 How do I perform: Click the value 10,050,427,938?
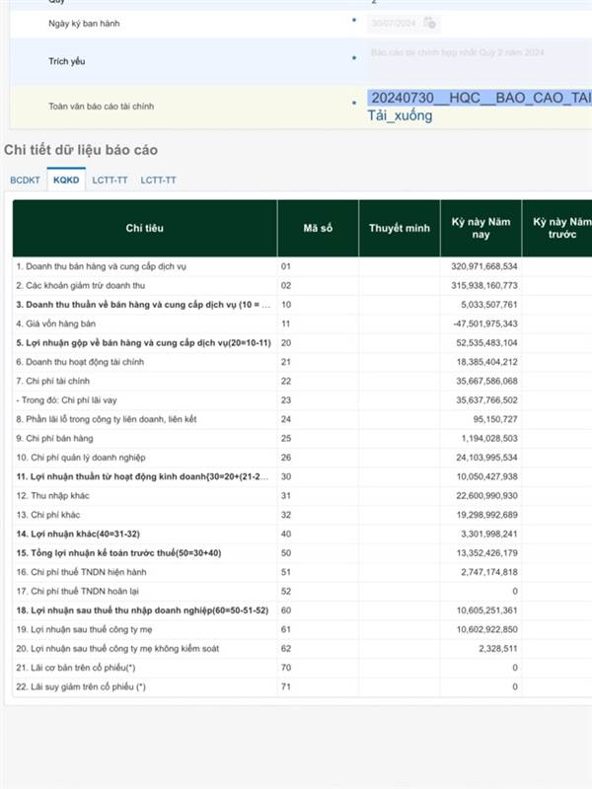coord(486,476)
